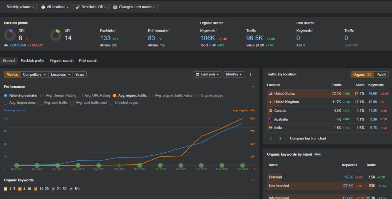Open the Monthly volume dropdown

coord(20,7)
